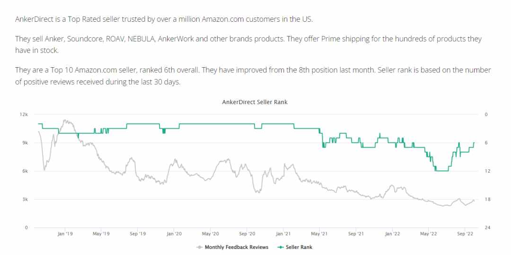Viewport: 511px width, 255px height.
Task: Click the gray Monthly Feedback Reviews legend marker
Action: pos(200,247)
